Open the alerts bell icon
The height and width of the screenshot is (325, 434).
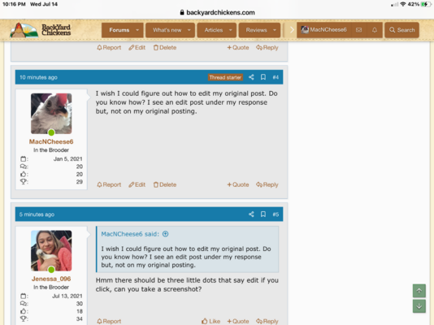tap(375, 30)
